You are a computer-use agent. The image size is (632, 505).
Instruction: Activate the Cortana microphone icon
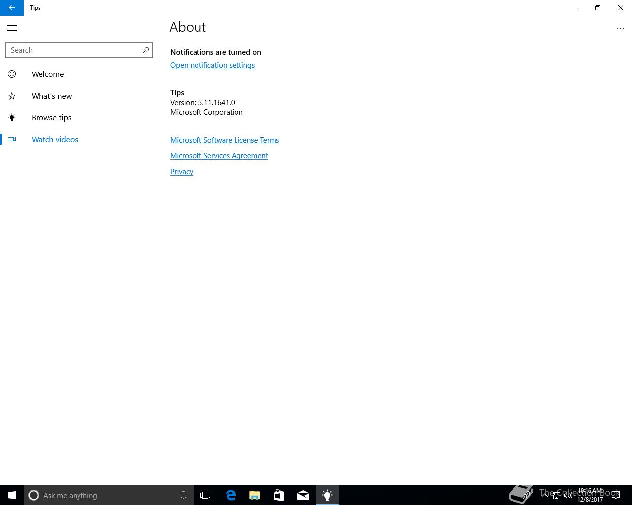click(x=183, y=495)
